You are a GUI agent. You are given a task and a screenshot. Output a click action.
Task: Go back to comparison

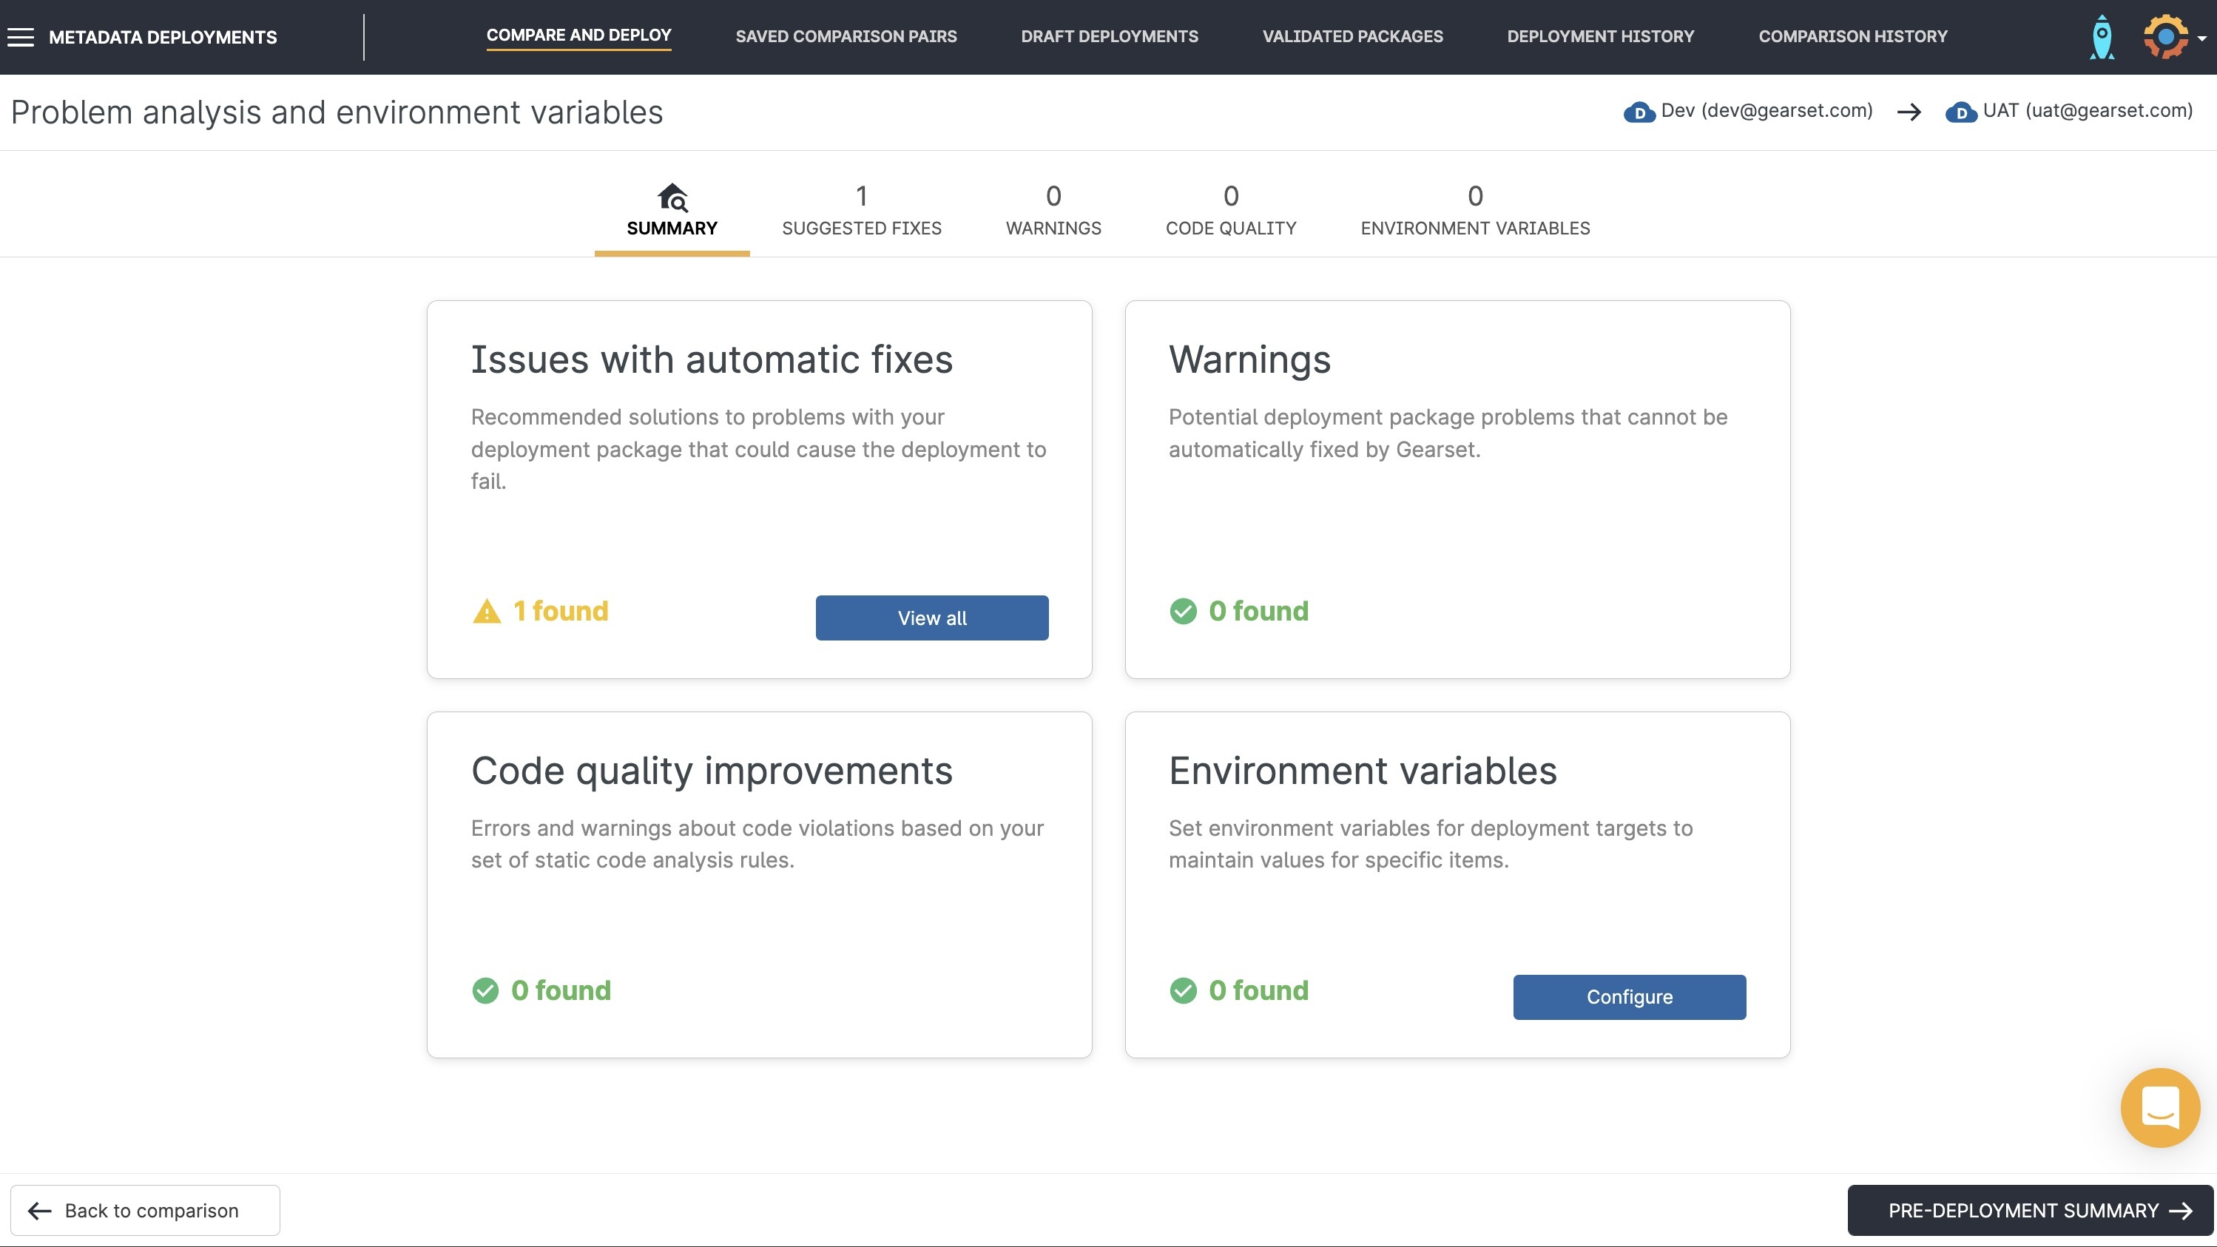(144, 1210)
